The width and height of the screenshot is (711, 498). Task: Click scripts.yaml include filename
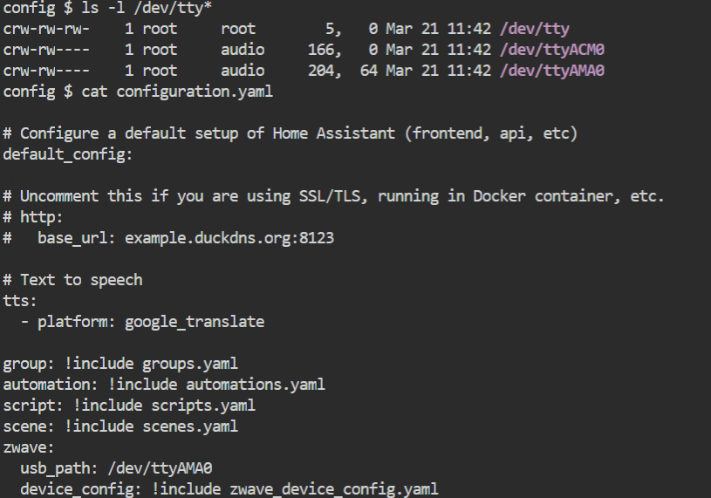point(203,406)
